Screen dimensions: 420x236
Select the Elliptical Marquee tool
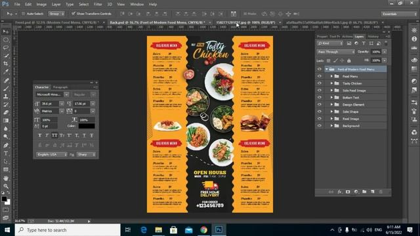point(6,39)
